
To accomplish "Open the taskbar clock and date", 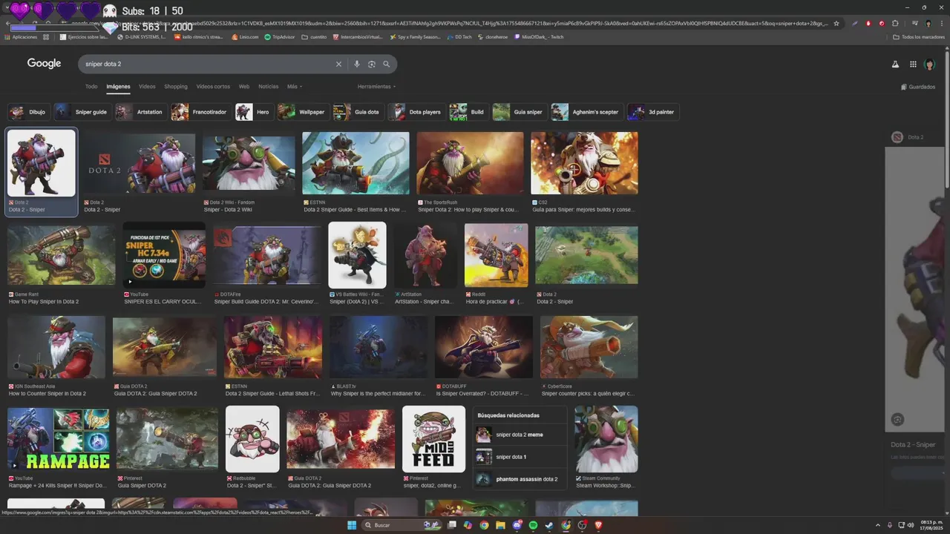I will tap(930, 525).
